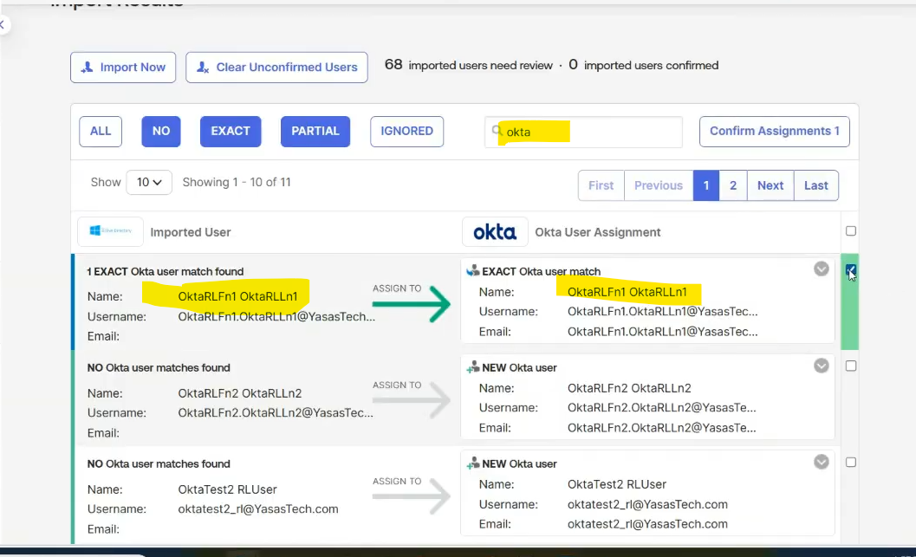
Task: Toggle the select-all checkbox in header
Action: tap(850, 231)
